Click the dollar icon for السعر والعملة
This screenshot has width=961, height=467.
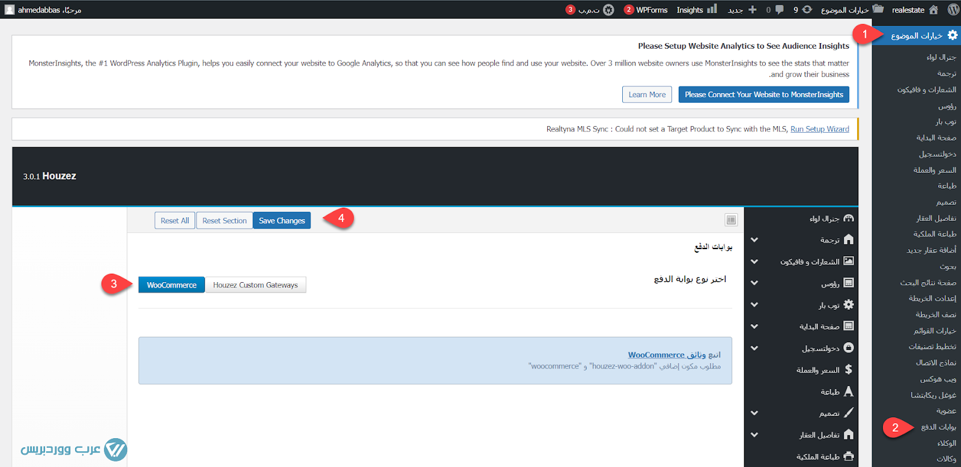point(849,369)
